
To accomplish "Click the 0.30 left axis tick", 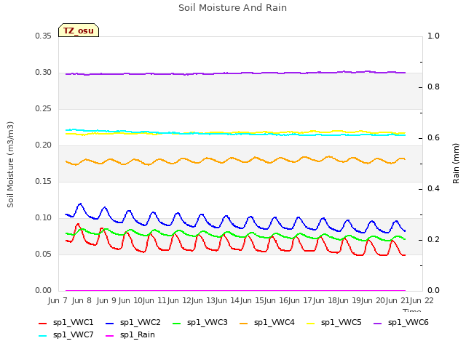I will coord(44,73).
